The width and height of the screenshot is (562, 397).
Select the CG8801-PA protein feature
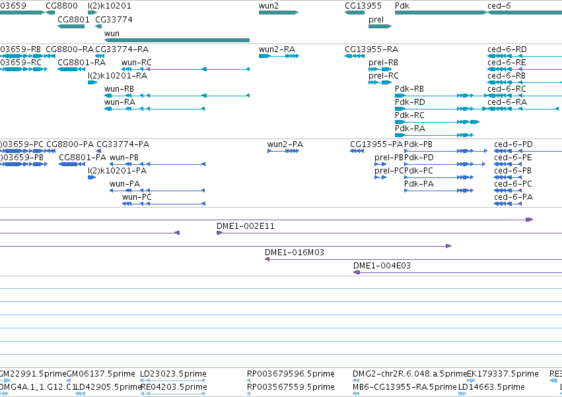[72, 164]
